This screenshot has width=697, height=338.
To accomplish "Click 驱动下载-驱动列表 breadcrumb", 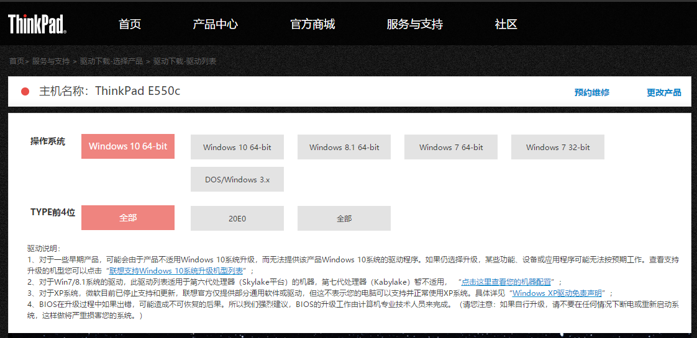I will click(185, 61).
